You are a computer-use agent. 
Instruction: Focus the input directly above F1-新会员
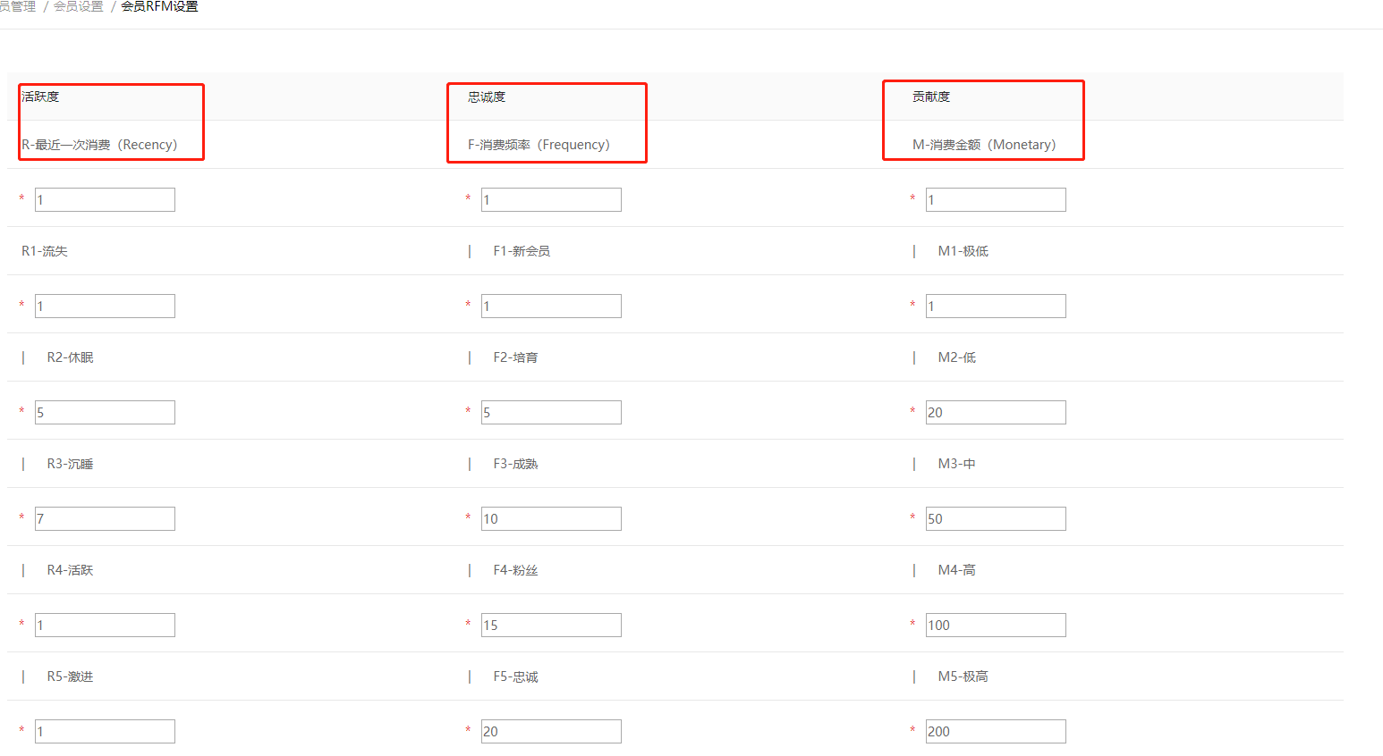click(551, 199)
